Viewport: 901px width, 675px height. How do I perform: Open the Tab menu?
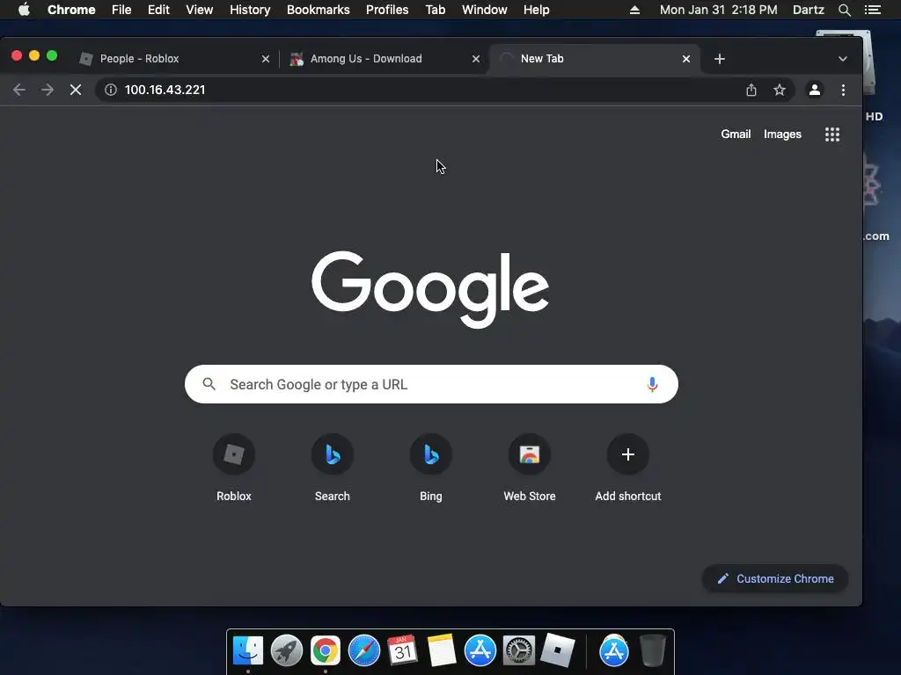(436, 10)
